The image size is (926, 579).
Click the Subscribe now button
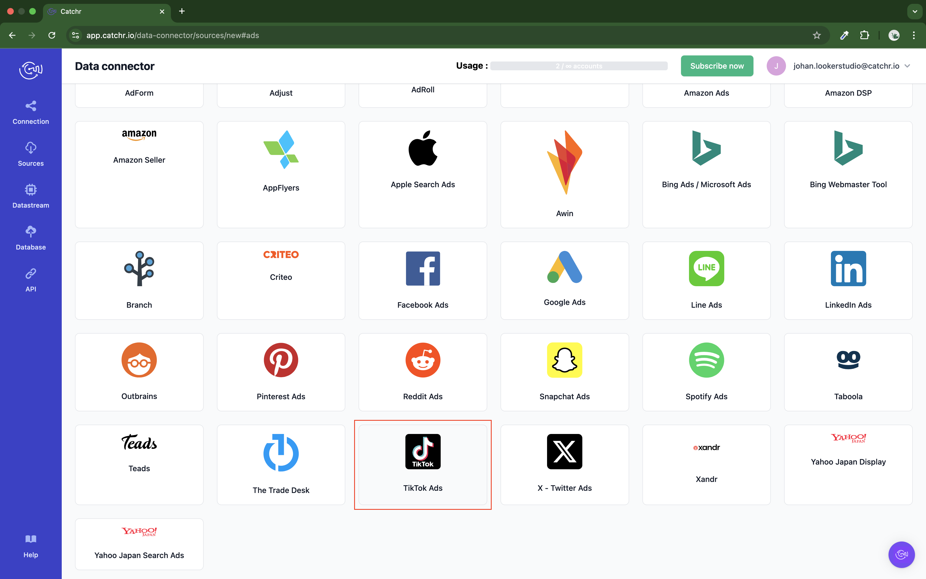point(717,66)
